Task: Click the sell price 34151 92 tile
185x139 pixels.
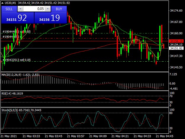Action: 18,18
